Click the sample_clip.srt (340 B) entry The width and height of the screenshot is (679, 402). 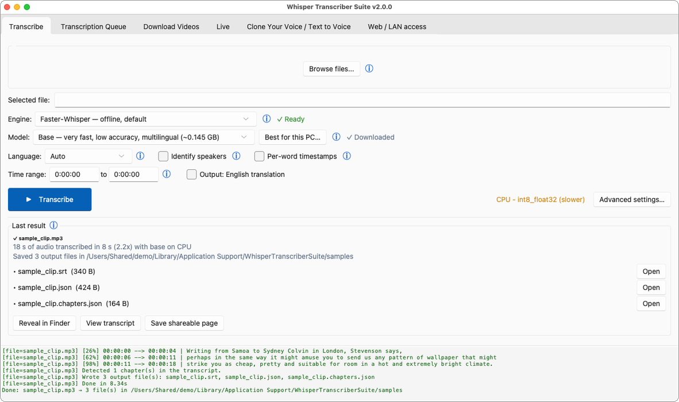(55, 271)
